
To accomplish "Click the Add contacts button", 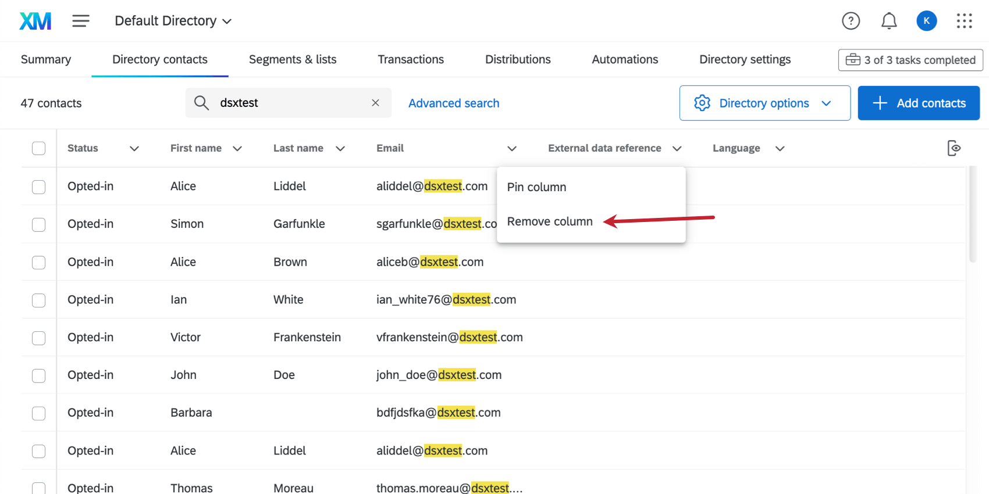I will tap(919, 103).
